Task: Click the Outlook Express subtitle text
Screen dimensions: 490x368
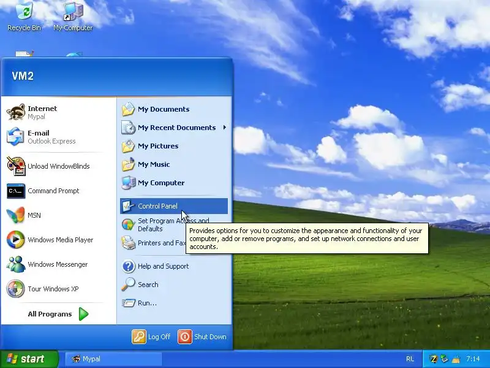Action: tap(51, 141)
